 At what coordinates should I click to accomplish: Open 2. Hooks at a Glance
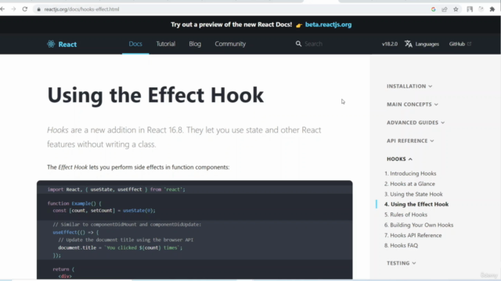pyautogui.click(x=409, y=184)
